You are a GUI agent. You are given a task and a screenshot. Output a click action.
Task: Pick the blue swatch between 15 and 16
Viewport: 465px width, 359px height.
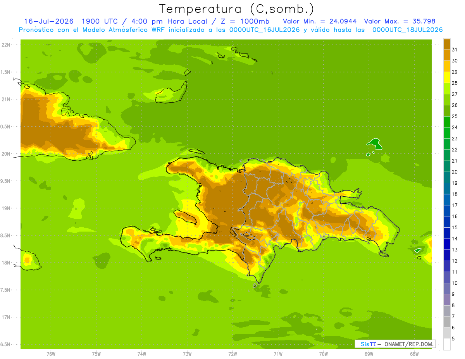pos(447,222)
